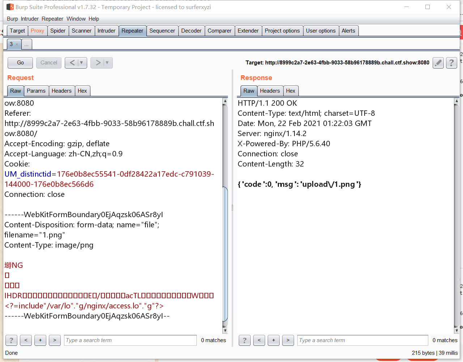Find previous match in request search
Viewport: 463px width, 362px height.
pos(26,340)
